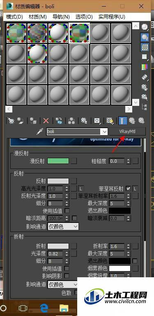
Task: Open Material Editor Options icon
Action: 145,87
